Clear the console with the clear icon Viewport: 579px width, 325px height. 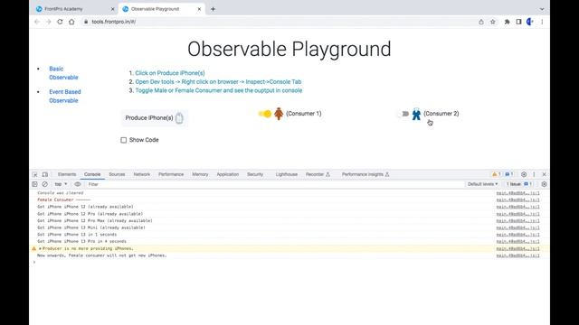pos(44,184)
